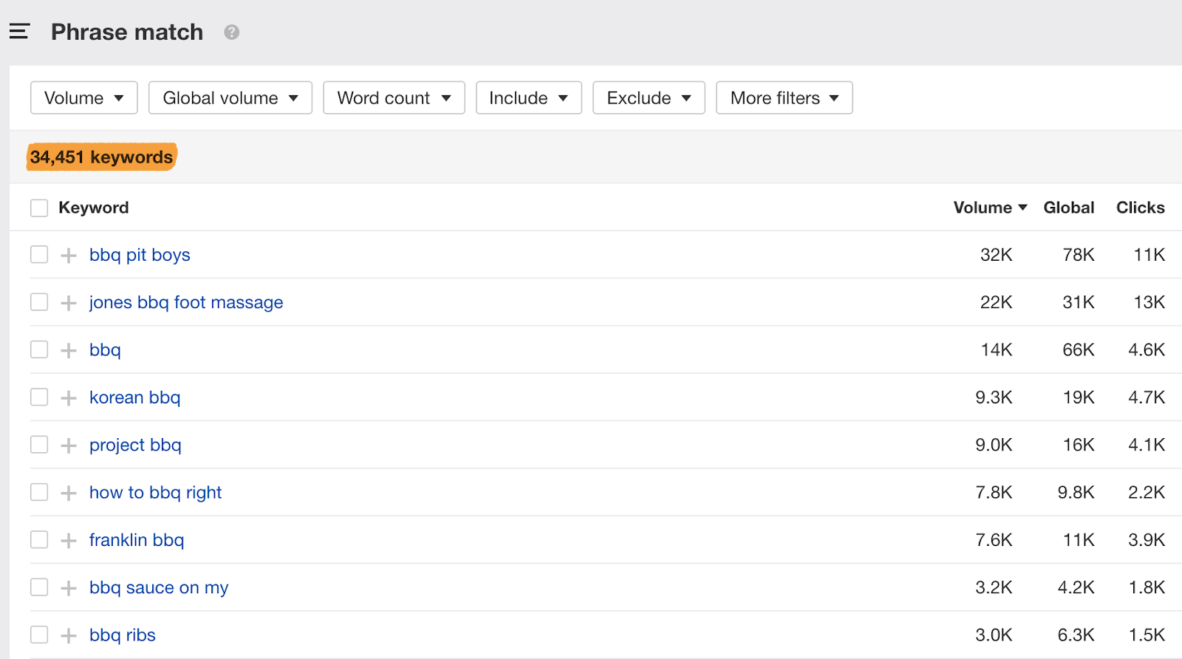This screenshot has width=1182, height=659.
Task: Expand the plus icon beside bbq pit boys
Action: click(x=69, y=256)
